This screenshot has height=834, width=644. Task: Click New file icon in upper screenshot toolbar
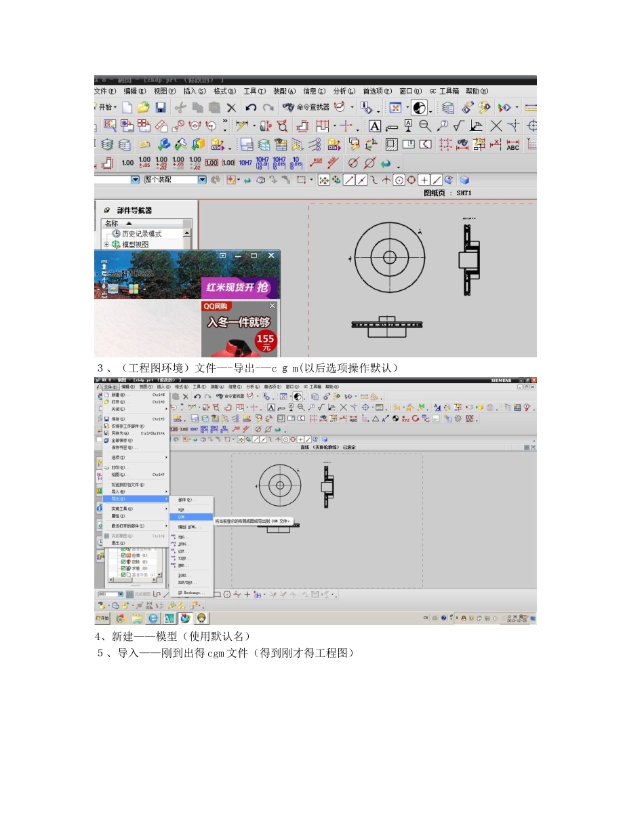click(127, 107)
